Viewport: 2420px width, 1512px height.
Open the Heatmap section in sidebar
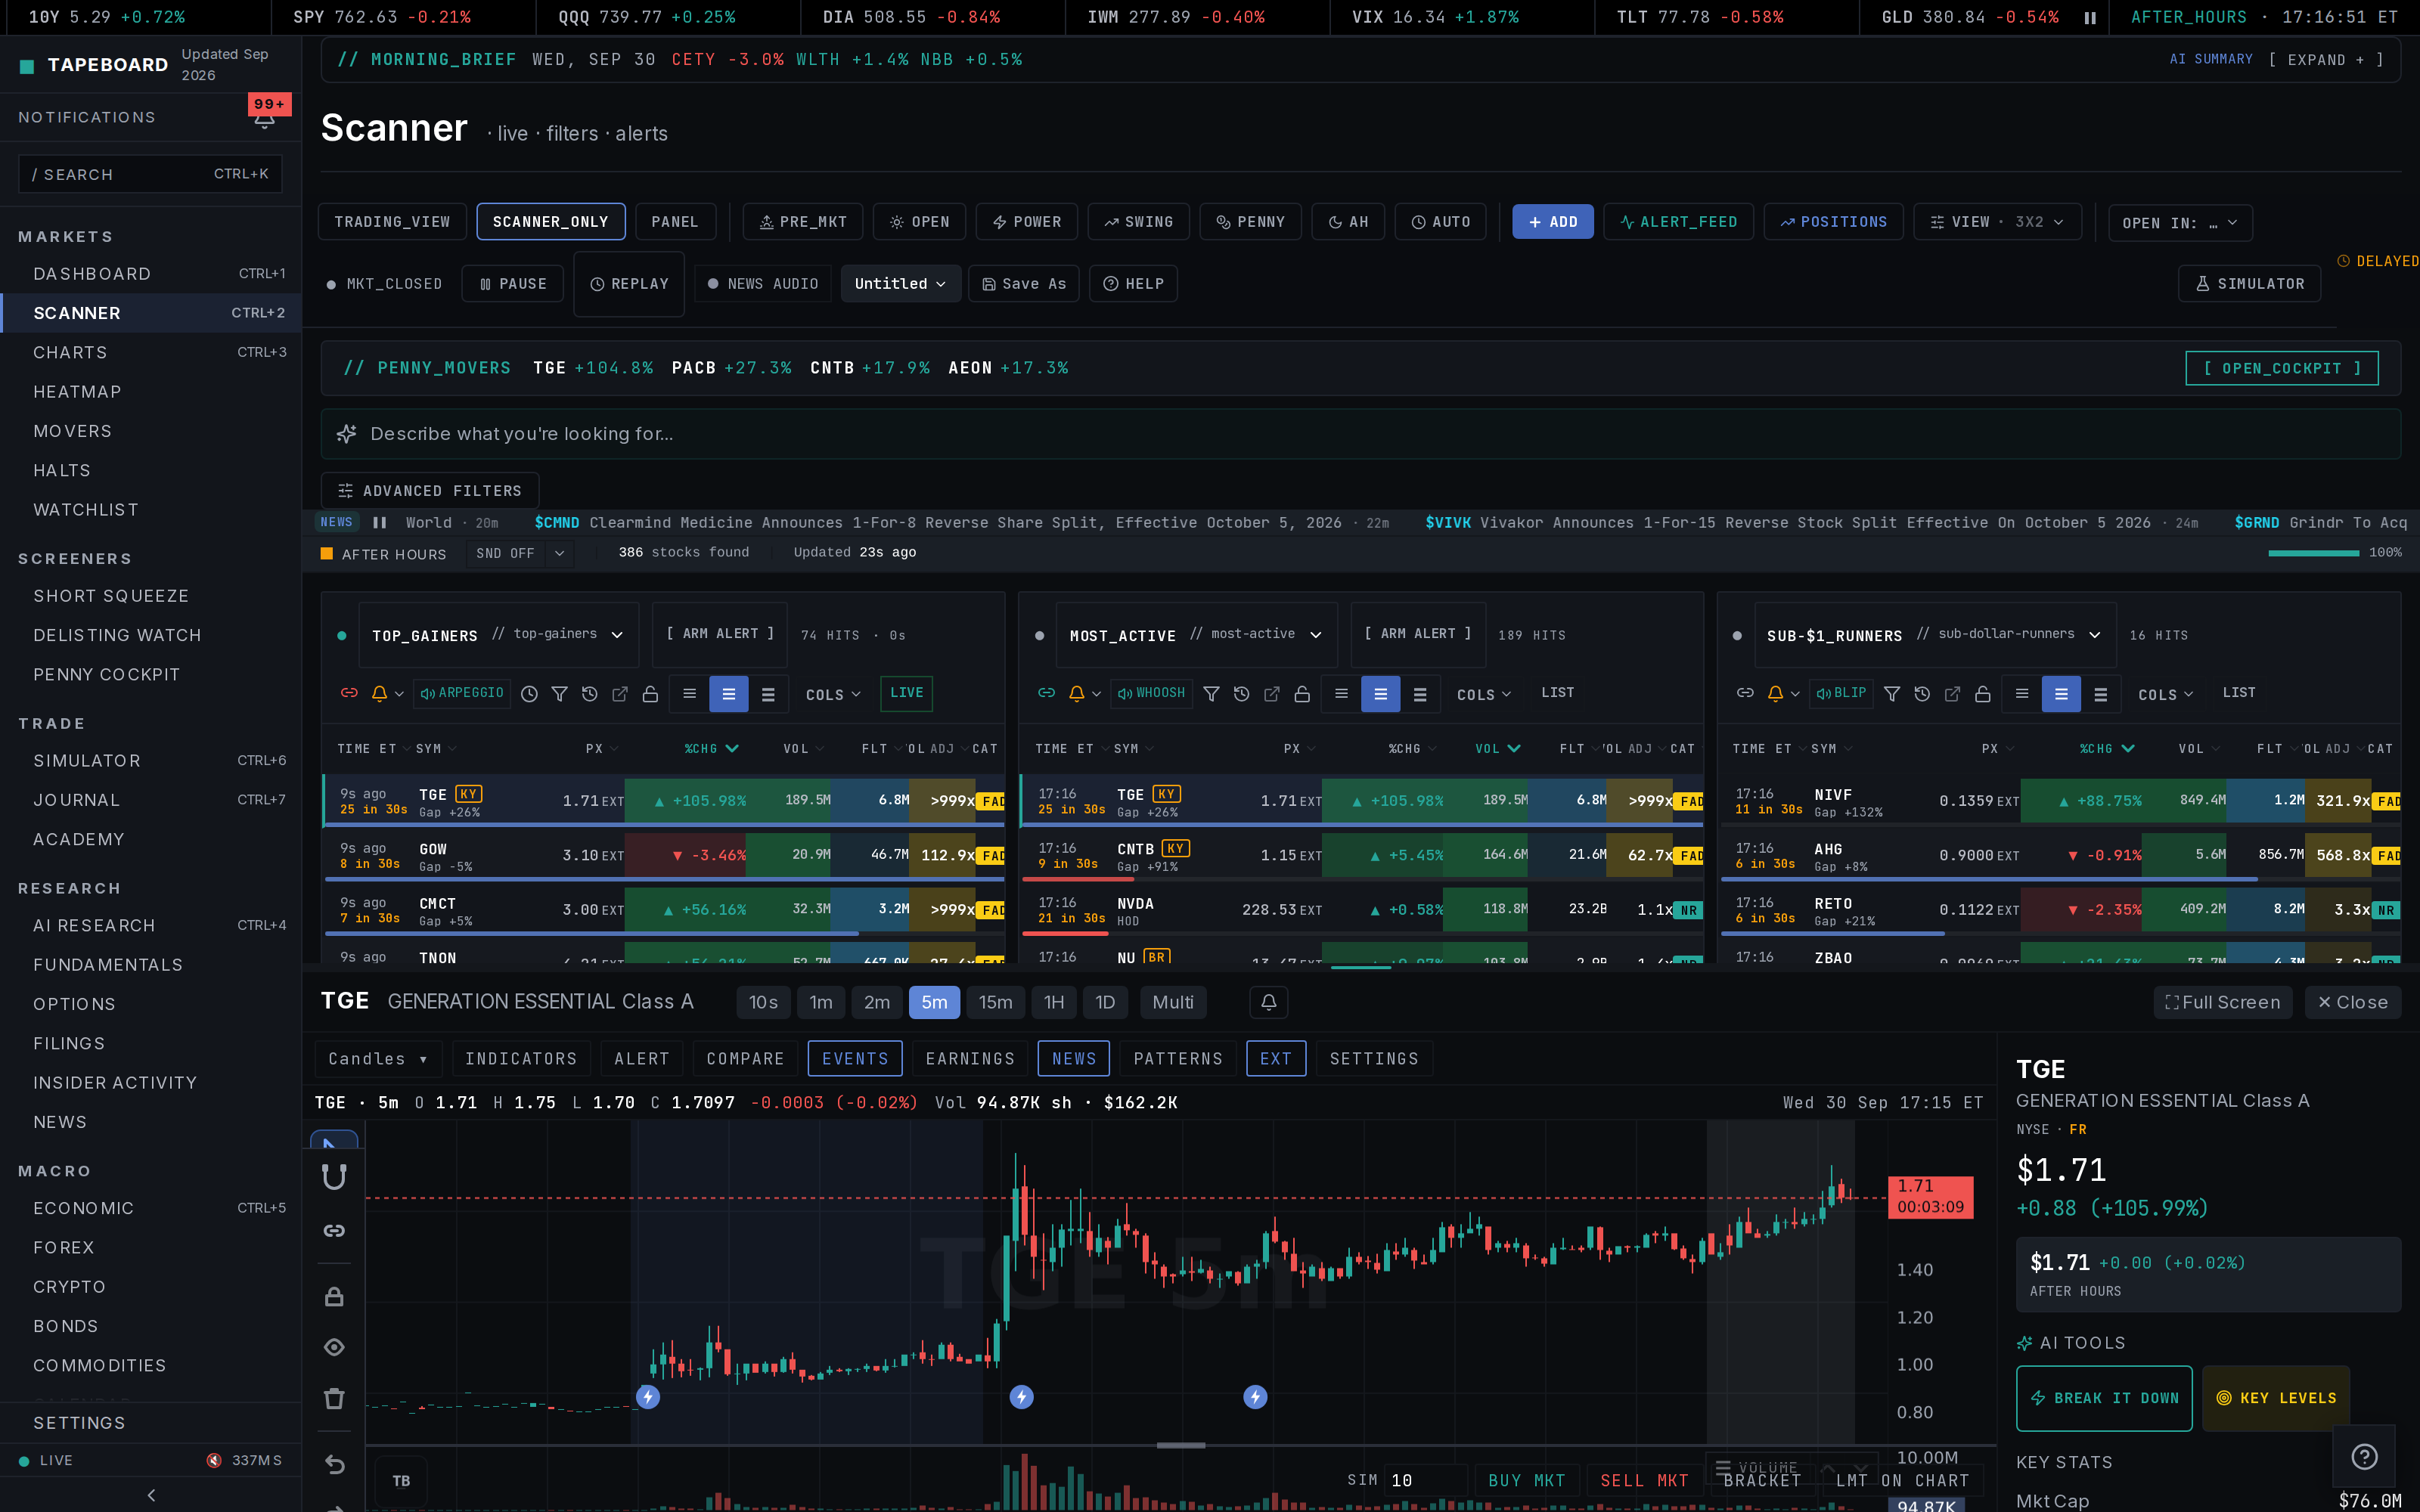point(151,392)
